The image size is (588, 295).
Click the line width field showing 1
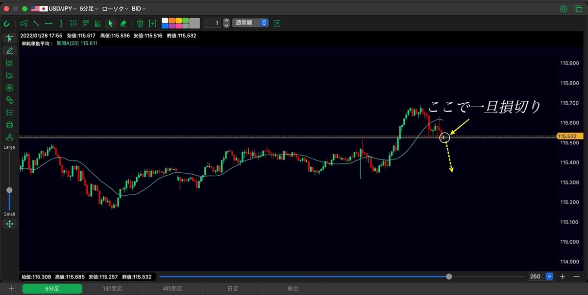pos(212,23)
